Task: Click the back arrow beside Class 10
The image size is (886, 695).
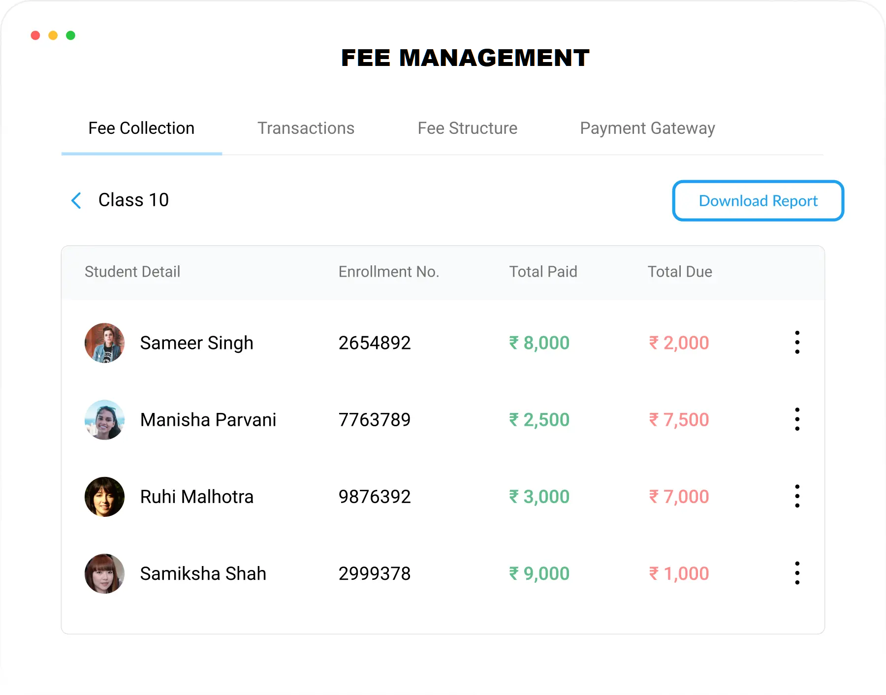Action: (76, 200)
